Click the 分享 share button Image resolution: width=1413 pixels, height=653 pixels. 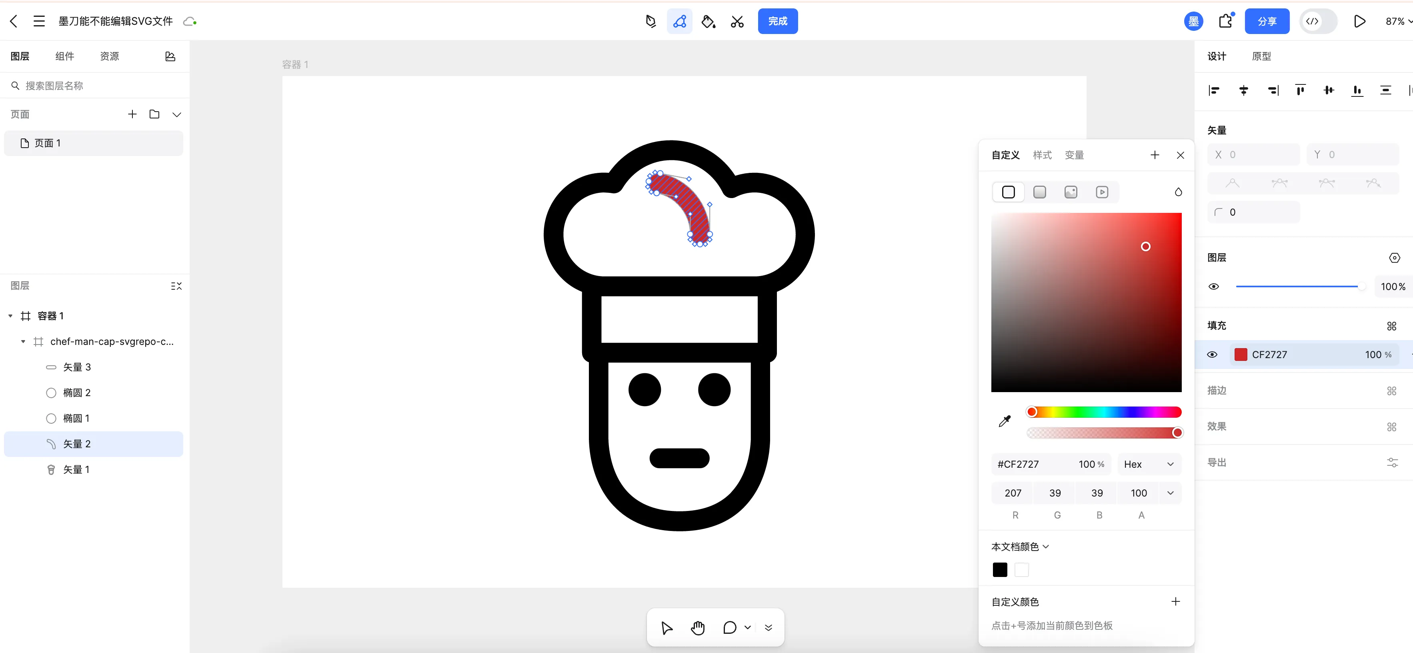pos(1267,21)
